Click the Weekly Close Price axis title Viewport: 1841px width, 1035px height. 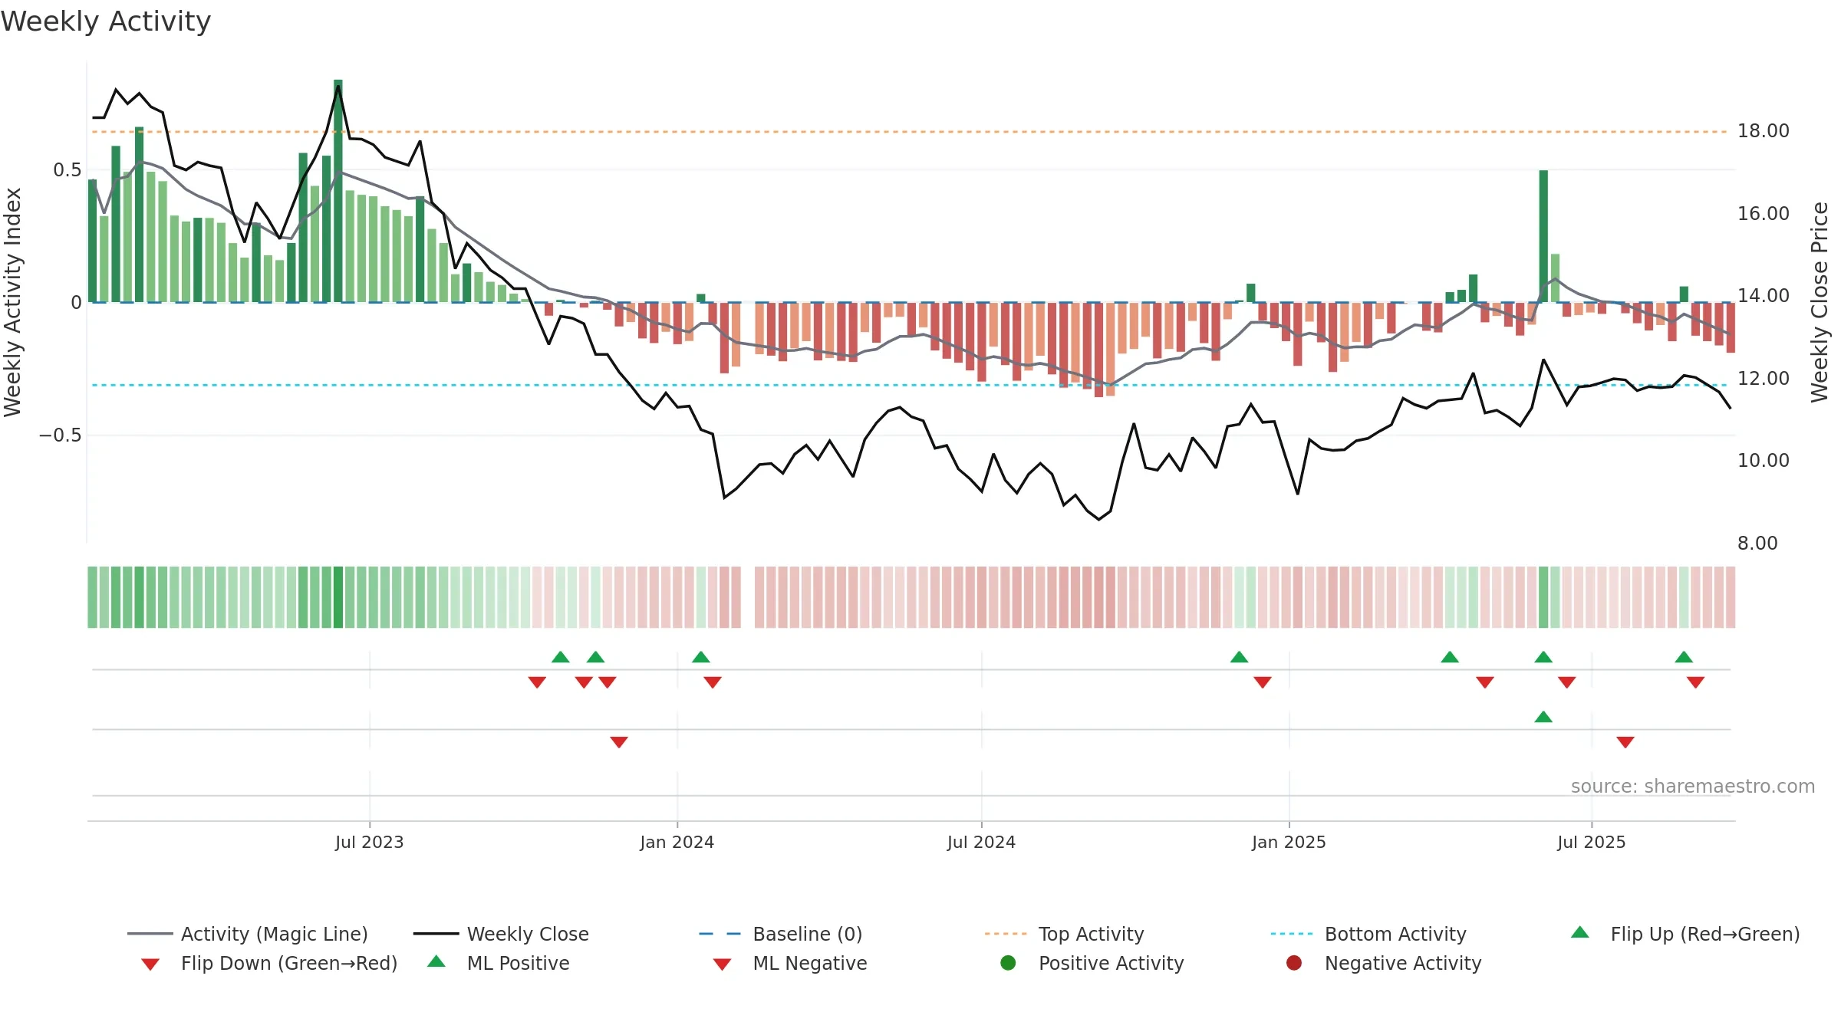pyautogui.click(x=1820, y=302)
